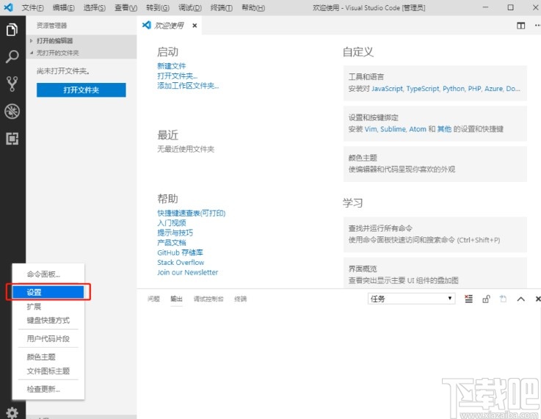Maximize the panel with up chevron

520,299
